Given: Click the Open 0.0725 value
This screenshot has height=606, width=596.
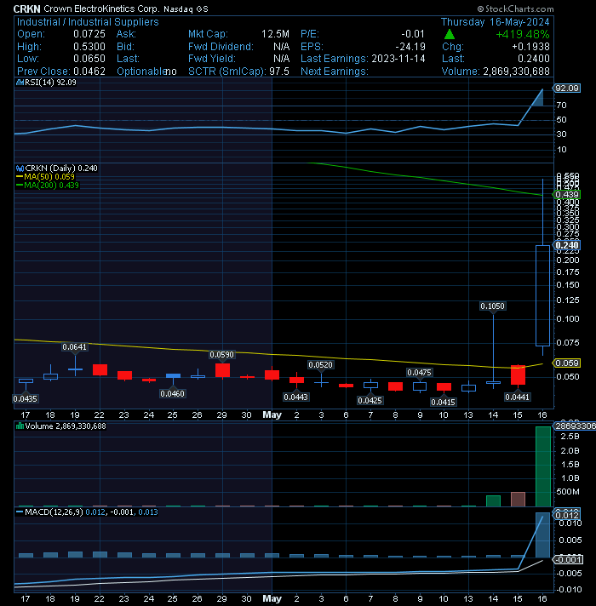Looking at the screenshot, I should (89, 34).
